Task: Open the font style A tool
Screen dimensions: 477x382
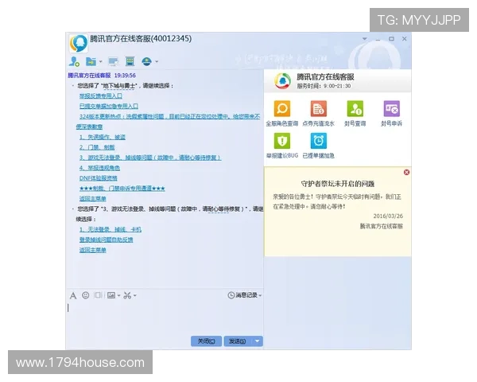Action: (x=73, y=295)
